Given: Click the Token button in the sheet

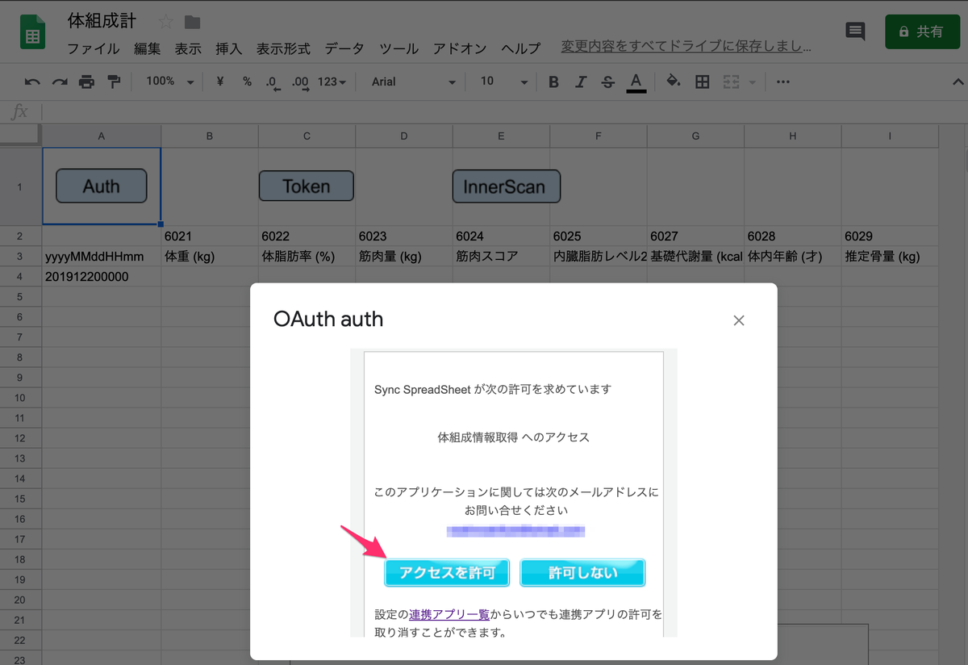Looking at the screenshot, I should (307, 186).
